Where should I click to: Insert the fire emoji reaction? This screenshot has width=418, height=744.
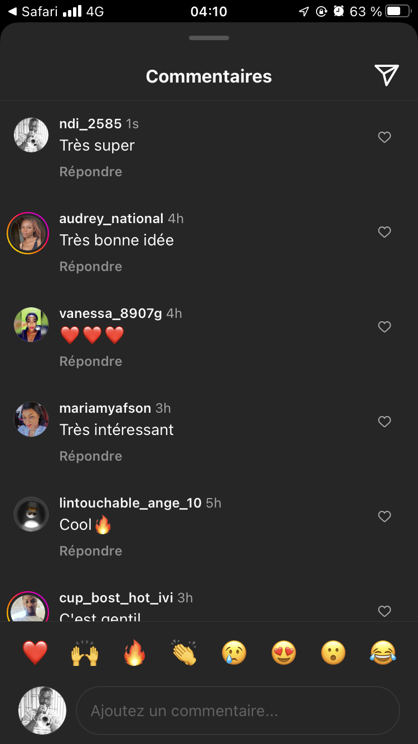click(134, 653)
